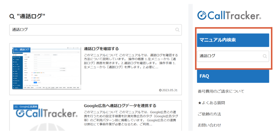Image resolution: width=277 pixels, height=137 pixels.
Task: Open the article title 通話ログを確認する
Action: (101, 49)
